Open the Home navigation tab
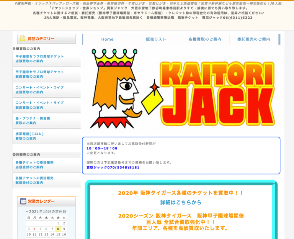 [x=107, y=39]
